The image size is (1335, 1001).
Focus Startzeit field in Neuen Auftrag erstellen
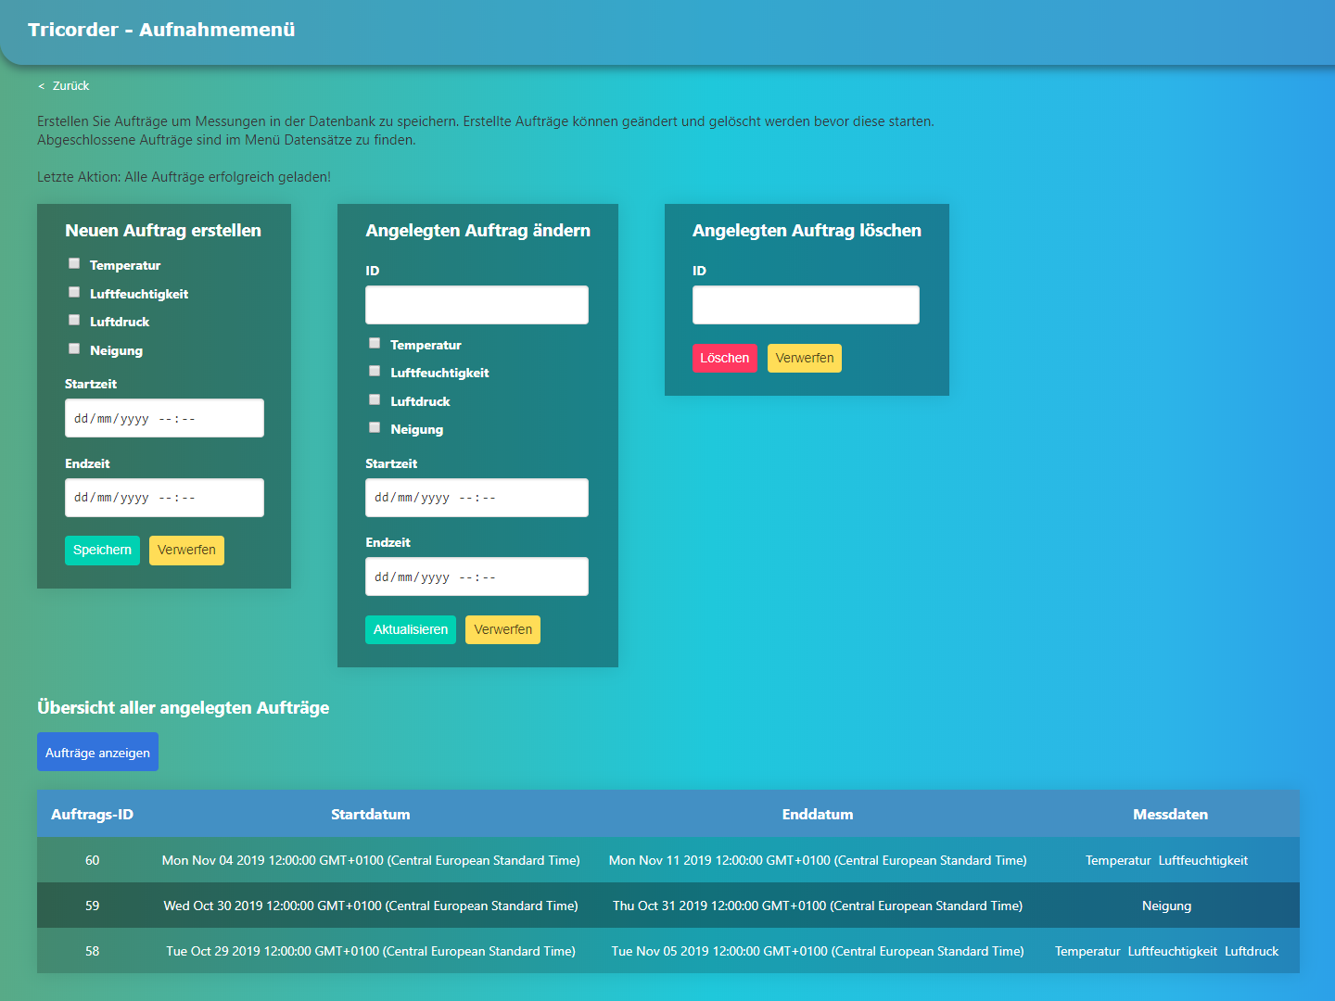164,418
